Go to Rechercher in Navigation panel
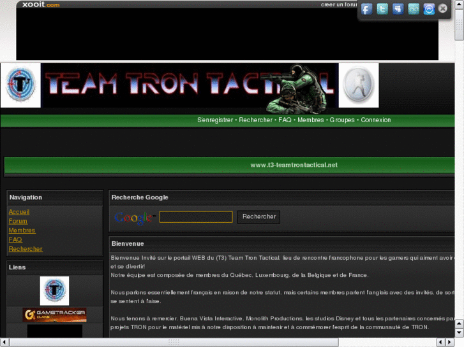Screen dimensions: 464x347 coord(26,249)
